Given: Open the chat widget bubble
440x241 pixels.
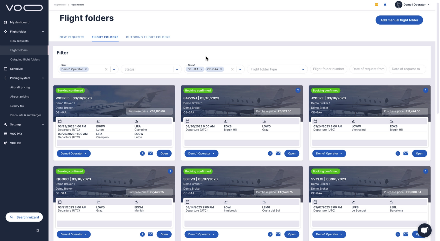Looking at the screenshot, I should [x=424, y=230].
